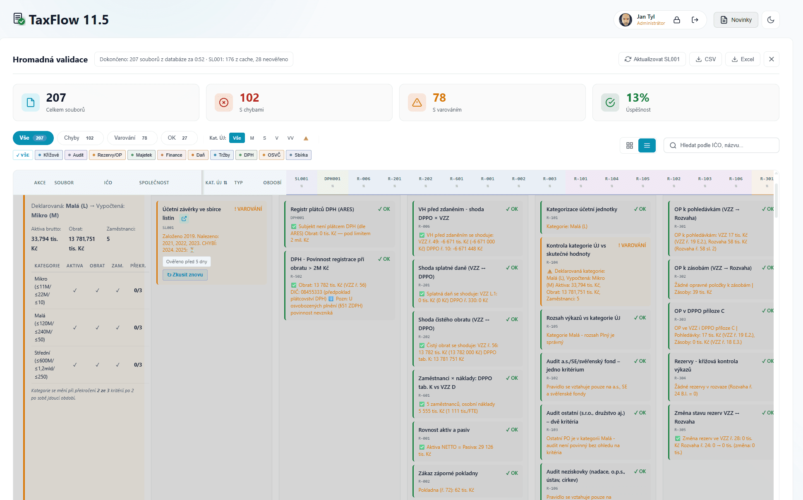Screen dimensions: 803x500
Task: Enable the ✓ VŠE filter chip
Action: point(23,155)
